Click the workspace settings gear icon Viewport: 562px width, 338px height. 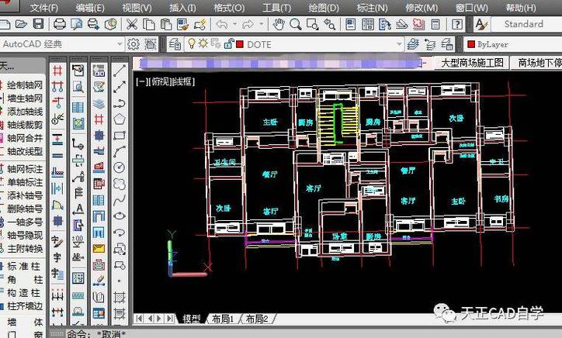coord(133,44)
